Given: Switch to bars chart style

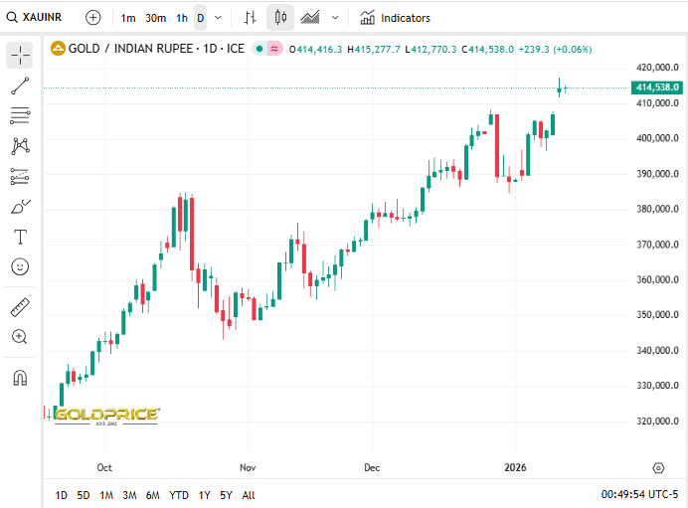Looking at the screenshot, I should (251, 18).
